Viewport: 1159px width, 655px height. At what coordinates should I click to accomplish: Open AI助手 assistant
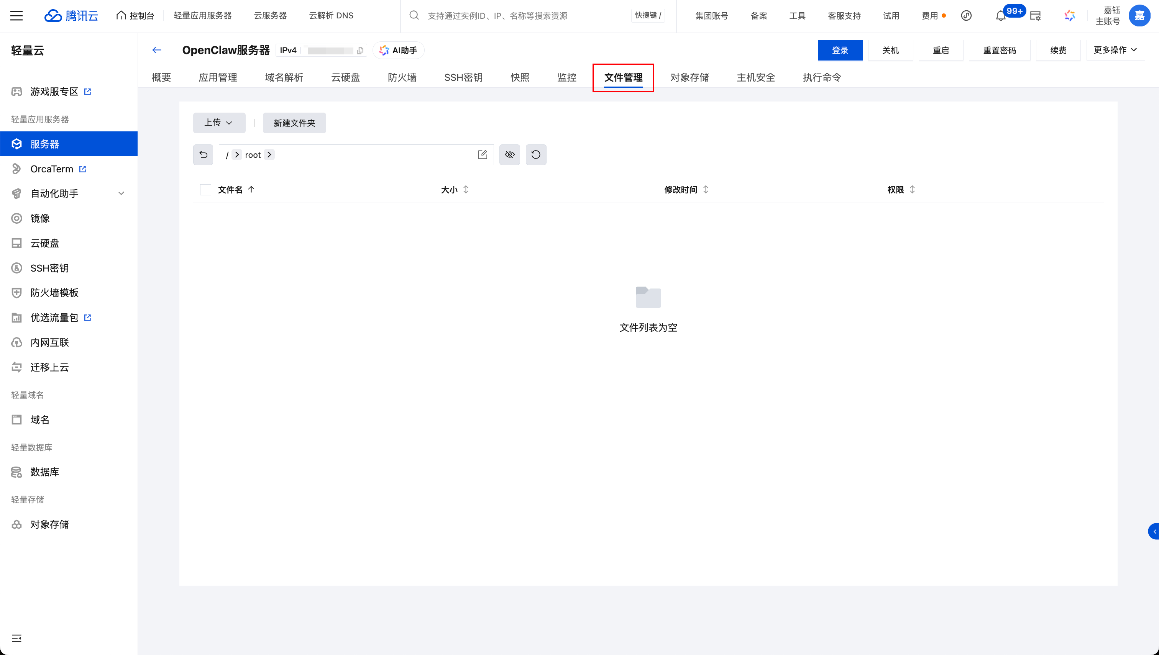(x=398, y=50)
